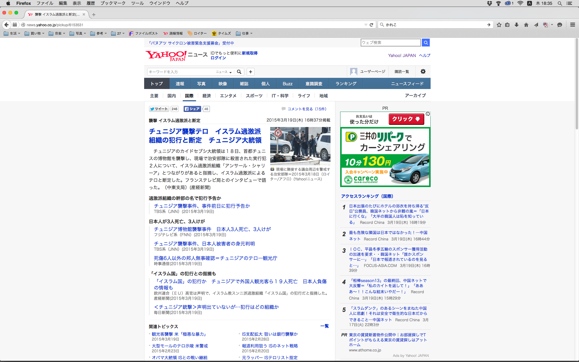Expand the ニュース search scope dropdown
The image size is (579, 362).
pyautogui.click(x=224, y=72)
